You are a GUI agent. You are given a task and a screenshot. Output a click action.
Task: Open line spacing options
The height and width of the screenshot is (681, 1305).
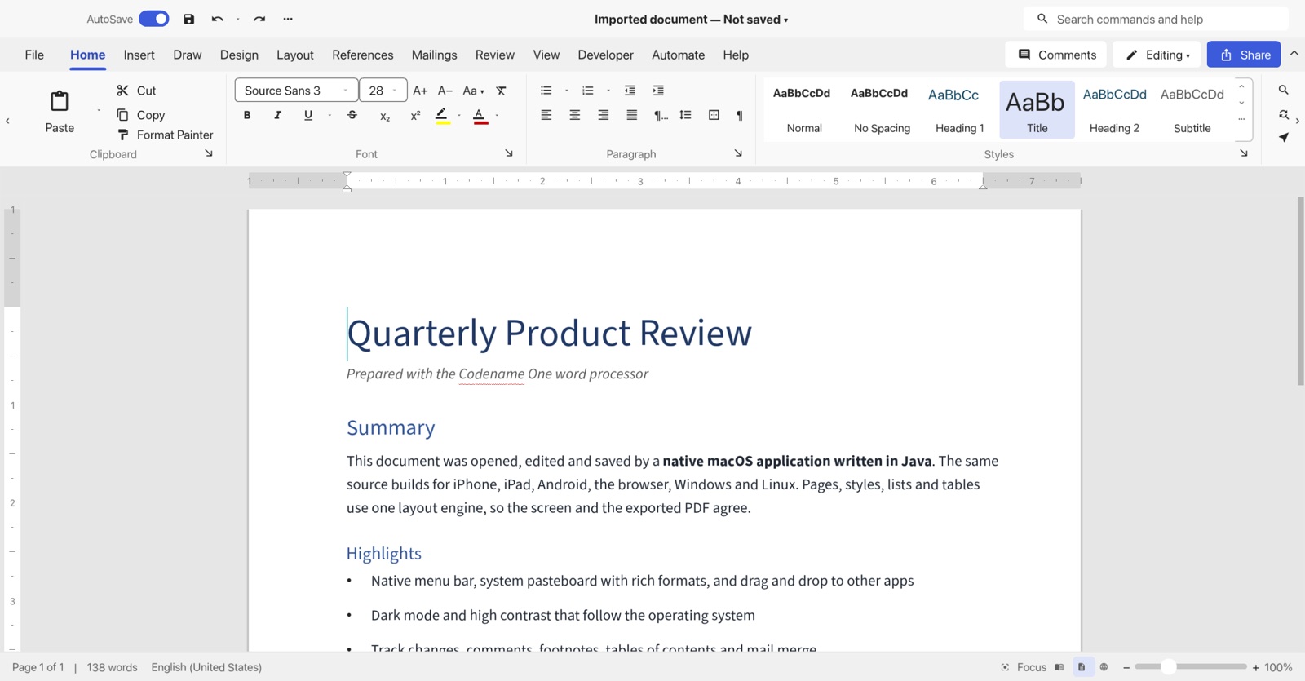[686, 116]
